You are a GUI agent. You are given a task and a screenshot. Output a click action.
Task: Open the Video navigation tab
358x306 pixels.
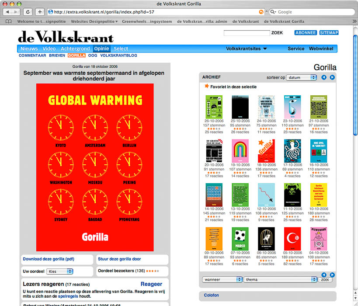49,49
